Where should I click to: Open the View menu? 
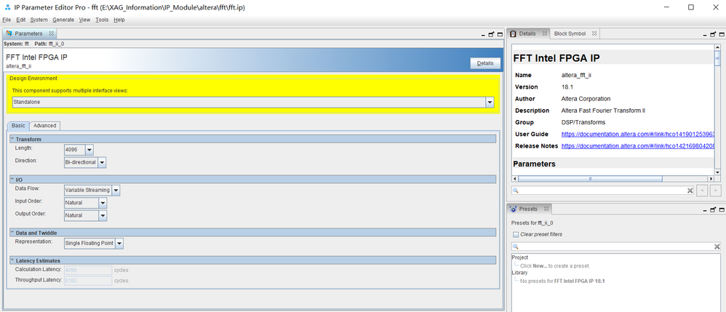[x=84, y=20]
